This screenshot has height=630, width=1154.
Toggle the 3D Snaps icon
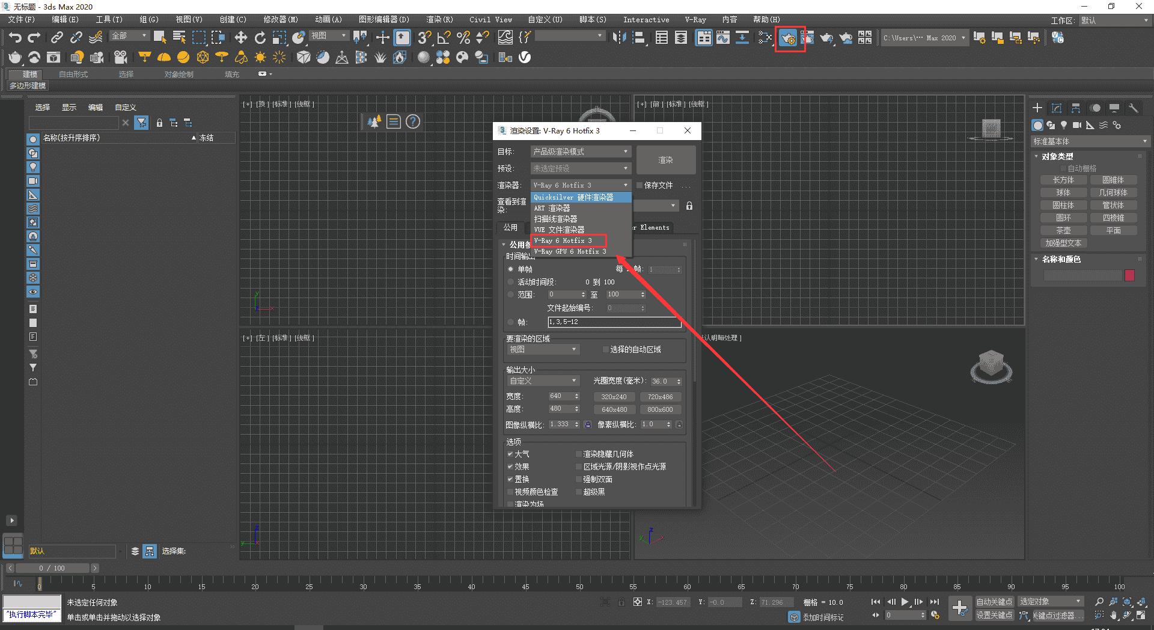pyautogui.click(x=424, y=37)
